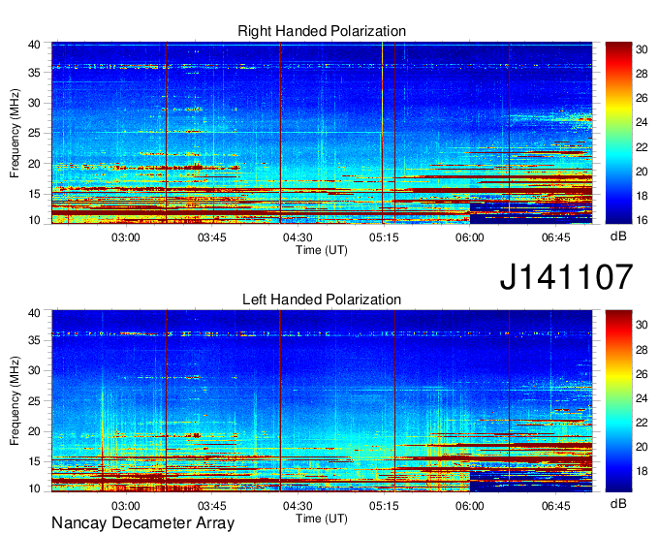Click the 24 value on Left Handed color bar
This screenshot has height=535, width=659.
642,398
